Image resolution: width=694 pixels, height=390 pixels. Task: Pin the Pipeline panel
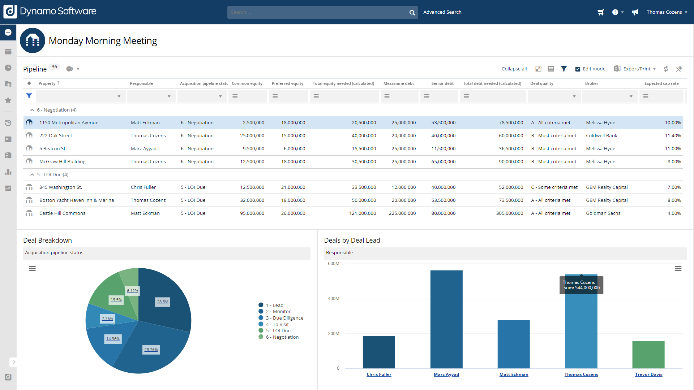(x=680, y=69)
